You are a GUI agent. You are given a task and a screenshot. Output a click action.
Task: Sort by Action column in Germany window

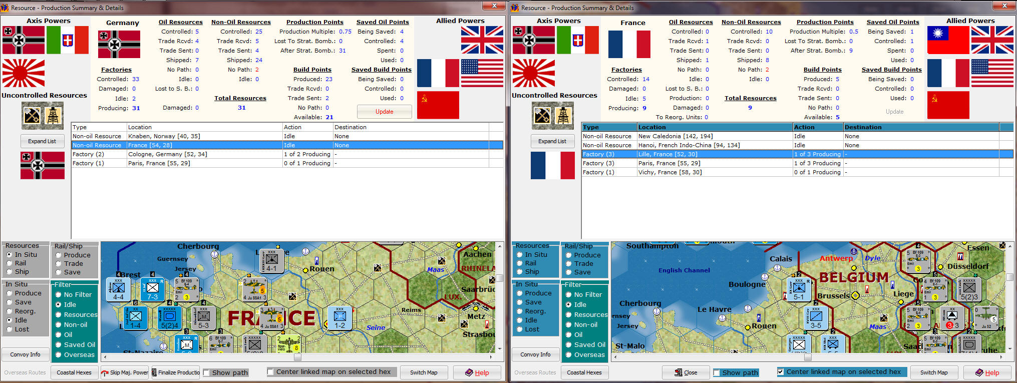pos(308,127)
